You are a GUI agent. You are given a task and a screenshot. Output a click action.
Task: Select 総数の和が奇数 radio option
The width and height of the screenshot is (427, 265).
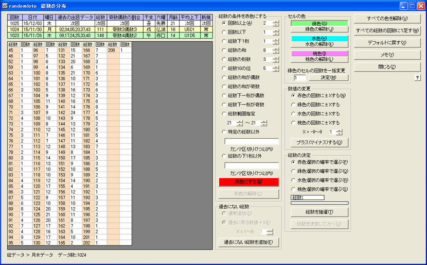tap(224, 87)
